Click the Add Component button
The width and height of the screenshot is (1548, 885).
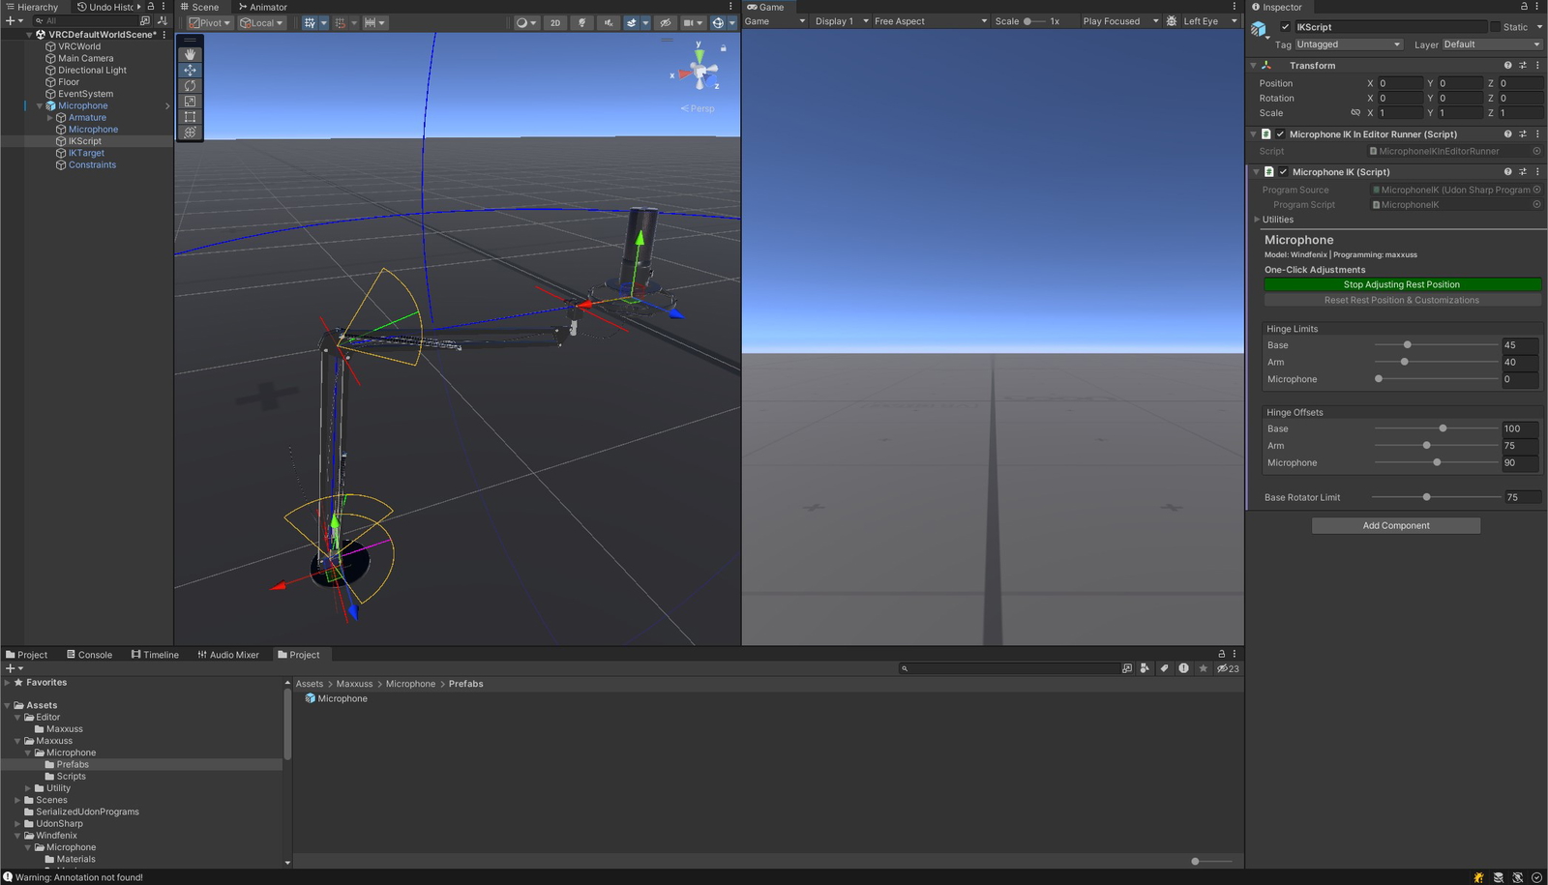[x=1395, y=526]
